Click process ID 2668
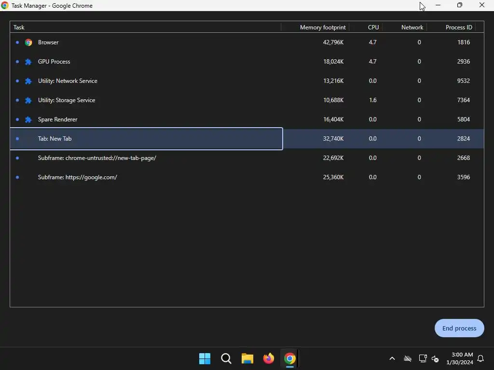This screenshot has width=494, height=370. pyautogui.click(x=464, y=158)
